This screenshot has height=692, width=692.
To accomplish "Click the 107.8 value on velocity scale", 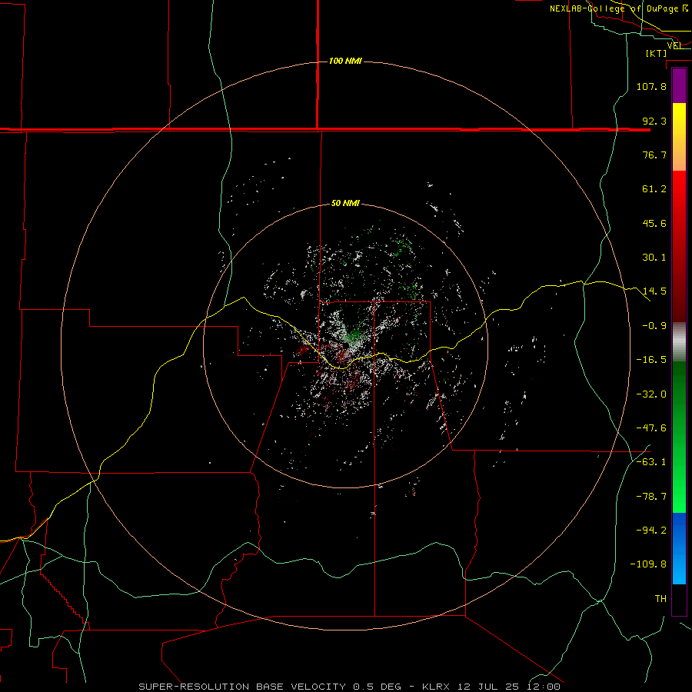I will (x=651, y=86).
